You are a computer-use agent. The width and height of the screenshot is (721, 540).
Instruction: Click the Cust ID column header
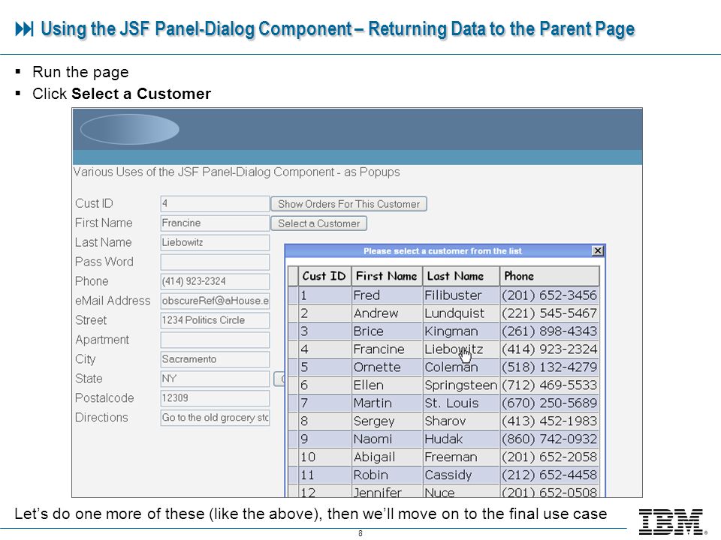[324, 276]
